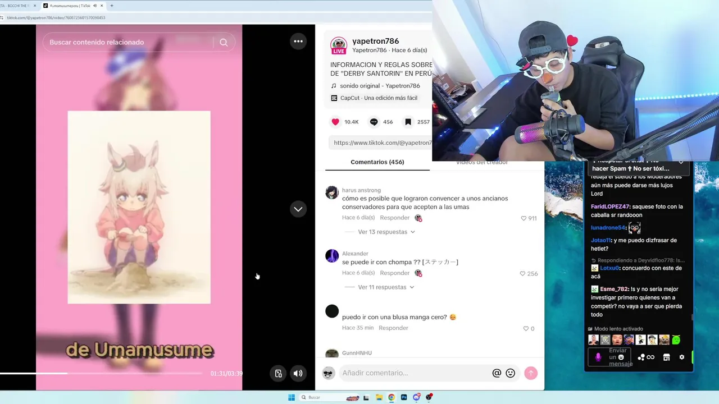Close the #umamusumeperu TikTok tab

coord(102,6)
